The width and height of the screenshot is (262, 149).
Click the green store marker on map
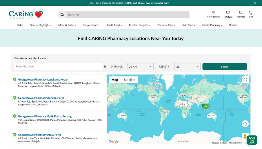coord(205,106)
